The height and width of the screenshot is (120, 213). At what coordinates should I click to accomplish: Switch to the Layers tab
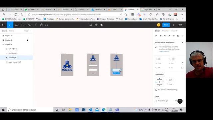click(x=4, y=31)
